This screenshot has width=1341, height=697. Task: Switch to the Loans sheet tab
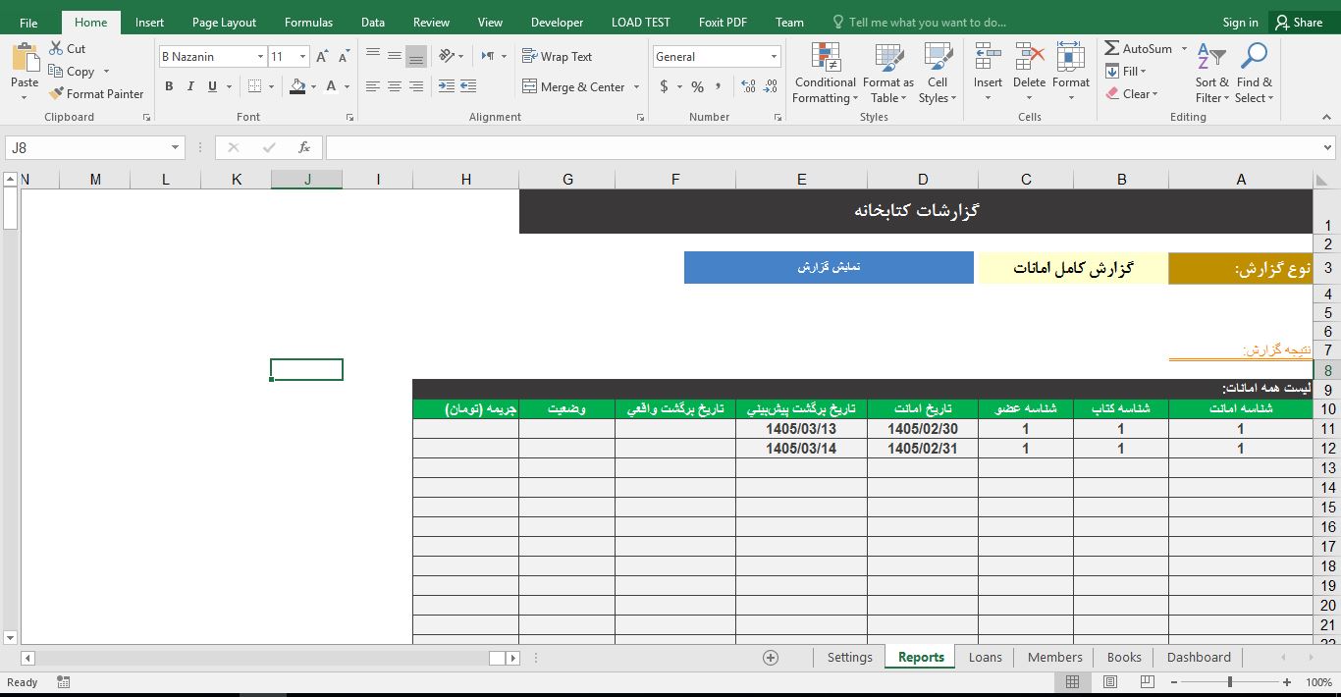coord(985,657)
